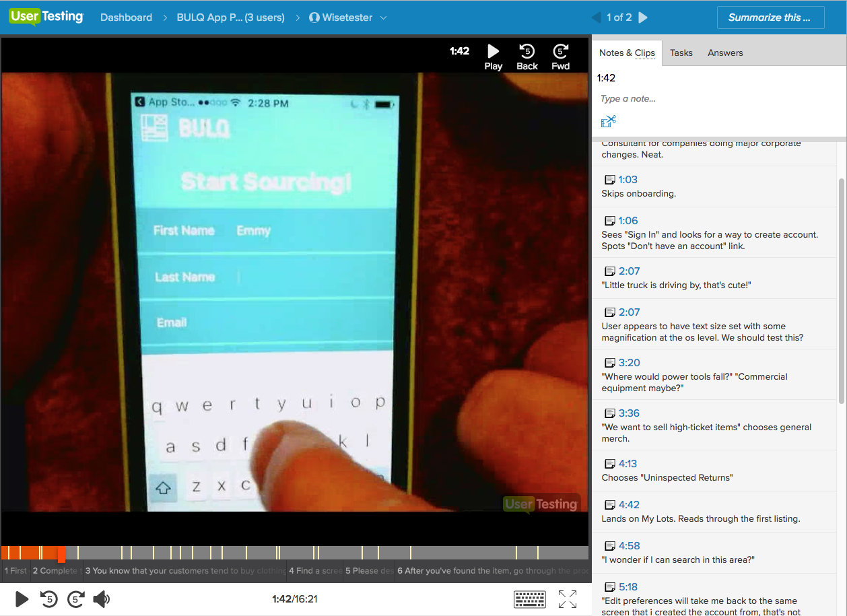This screenshot has height=616, width=847.
Task: Click the create clip scissors icon
Action: point(609,121)
